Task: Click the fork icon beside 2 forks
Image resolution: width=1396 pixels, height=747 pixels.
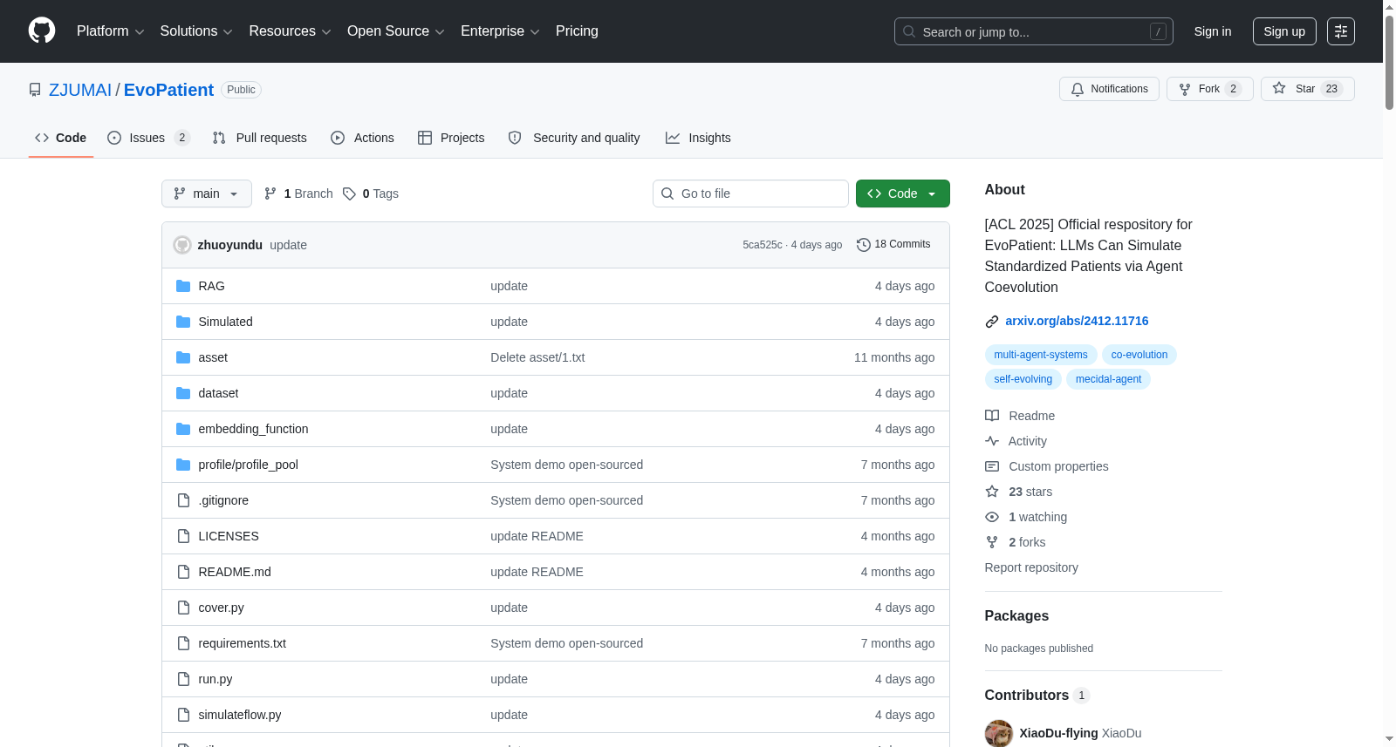Action: [992, 542]
